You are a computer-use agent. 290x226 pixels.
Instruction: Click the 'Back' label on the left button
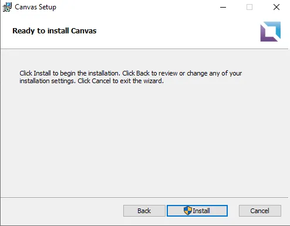click(144, 211)
